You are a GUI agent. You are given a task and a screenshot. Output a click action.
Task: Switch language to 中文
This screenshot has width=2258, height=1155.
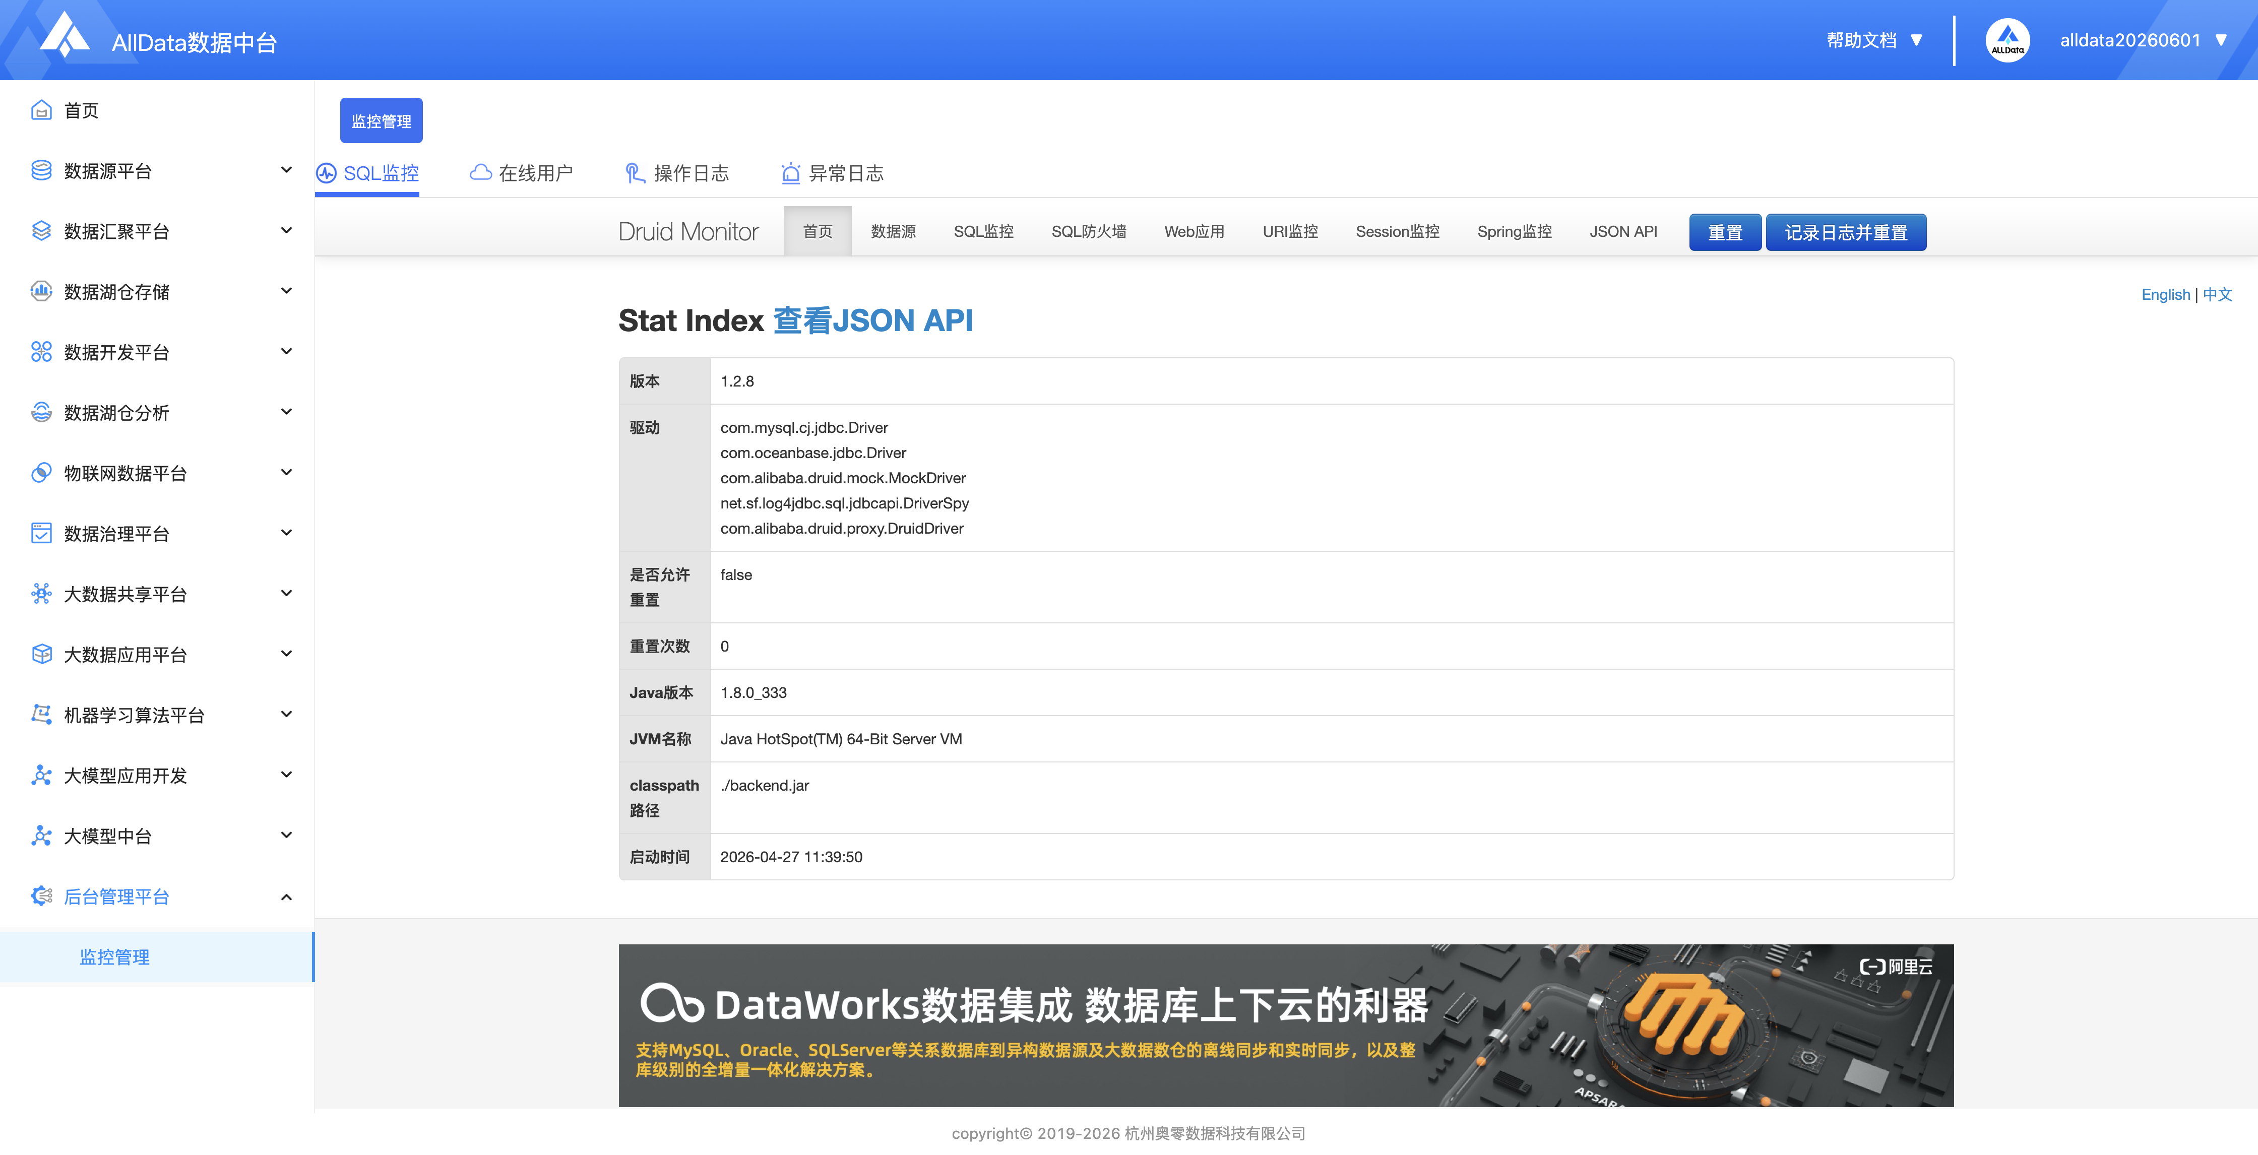(2218, 294)
